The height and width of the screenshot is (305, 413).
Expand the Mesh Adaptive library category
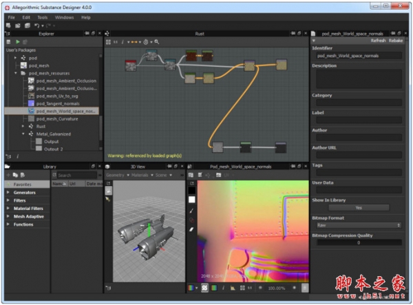pyautogui.click(x=8, y=216)
